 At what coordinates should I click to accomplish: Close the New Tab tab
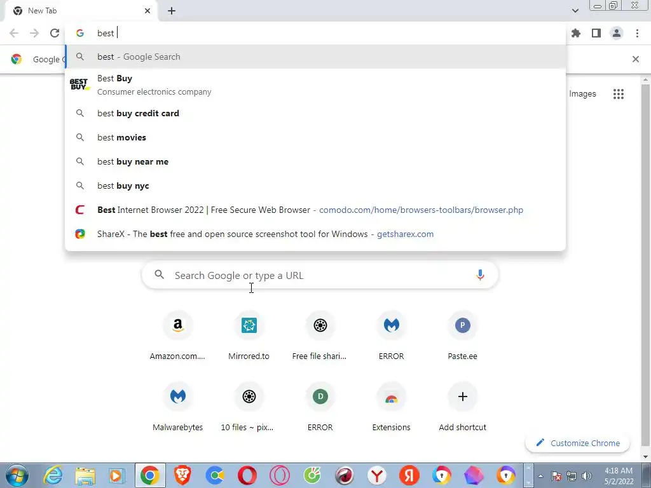tap(147, 11)
